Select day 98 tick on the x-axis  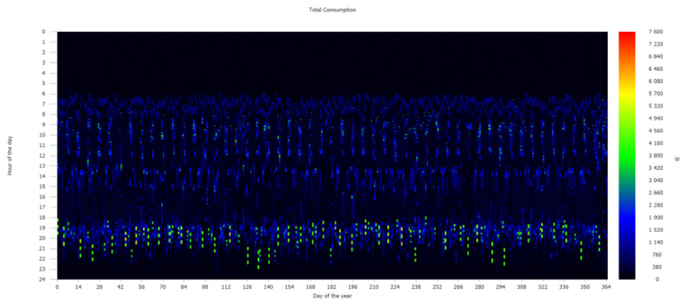pyautogui.click(x=205, y=287)
